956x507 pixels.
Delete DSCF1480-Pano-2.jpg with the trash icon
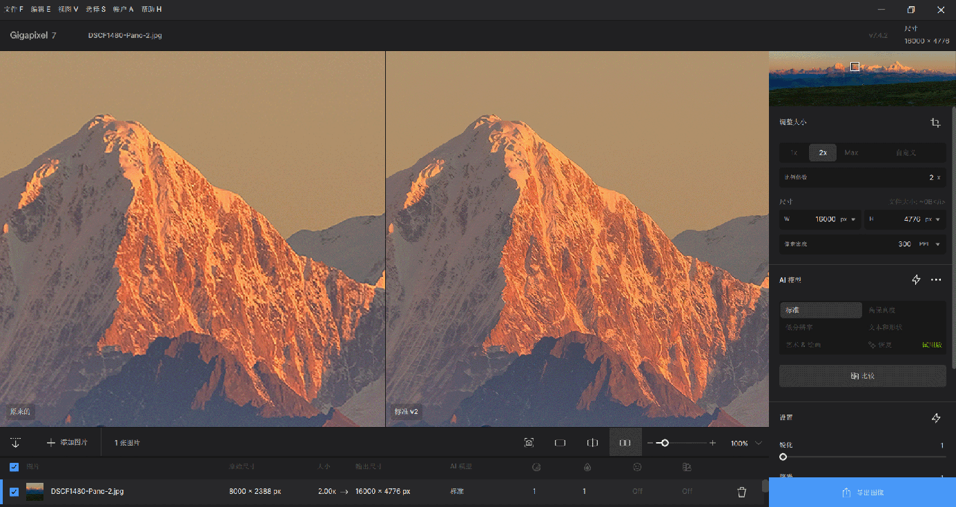pos(742,492)
